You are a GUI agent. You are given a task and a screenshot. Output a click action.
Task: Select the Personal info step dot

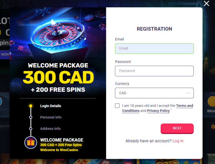31,117
